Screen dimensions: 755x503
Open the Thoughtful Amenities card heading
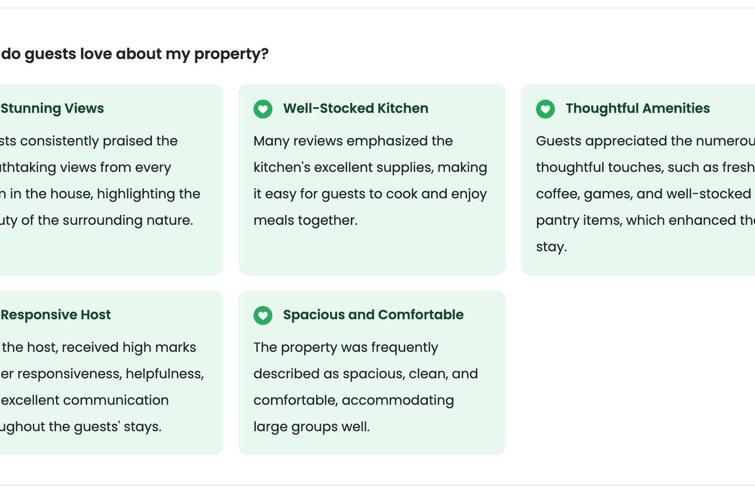click(638, 108)
